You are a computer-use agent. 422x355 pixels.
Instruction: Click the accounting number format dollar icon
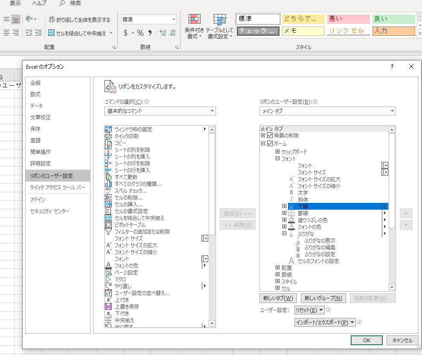click(x=125, y=33)
